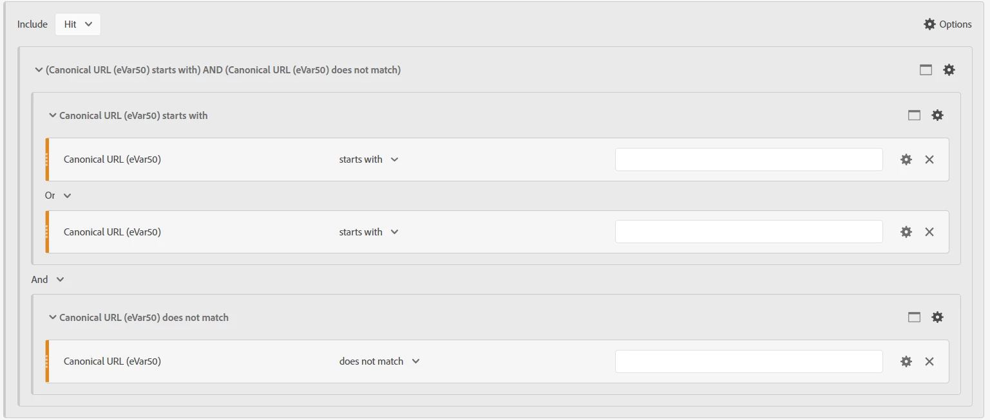This screenshot has height=420, width=990.
Task: Open the gear icon for 'does not match' container
Action: [x=937, y=317]
